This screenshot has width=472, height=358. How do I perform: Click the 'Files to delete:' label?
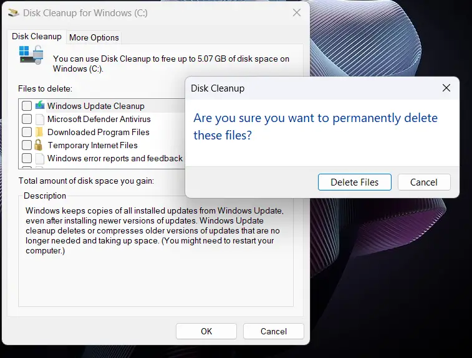(x=45, y=88)
